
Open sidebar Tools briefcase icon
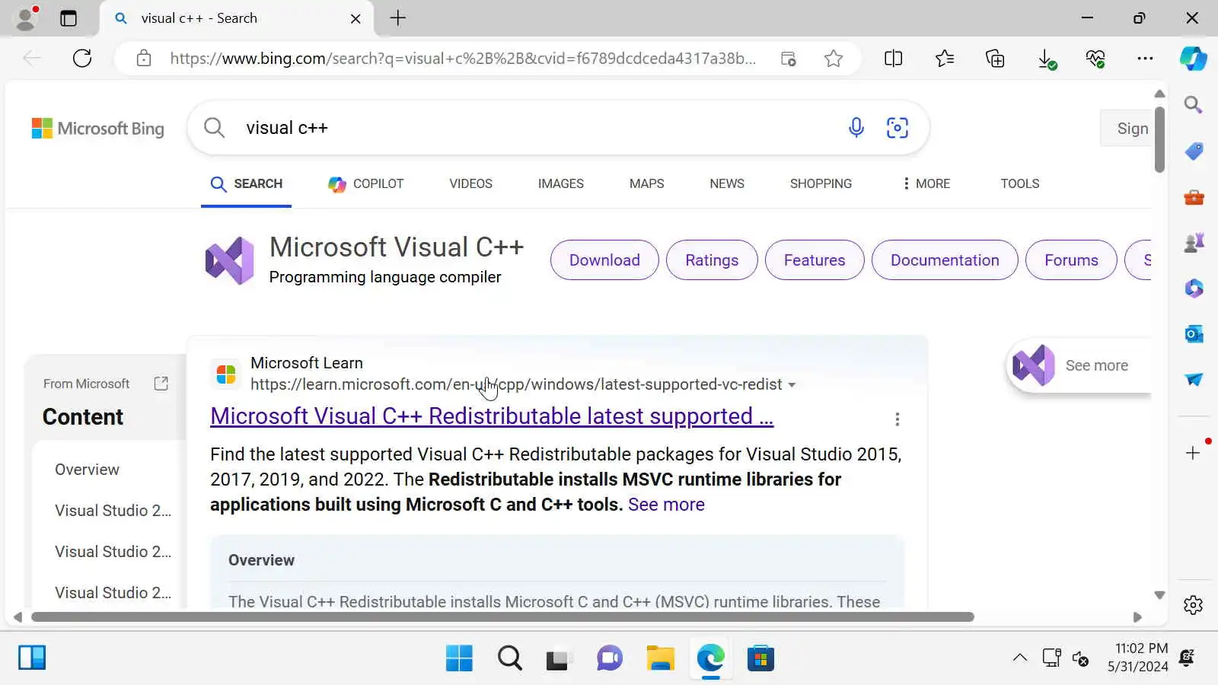1194,198
